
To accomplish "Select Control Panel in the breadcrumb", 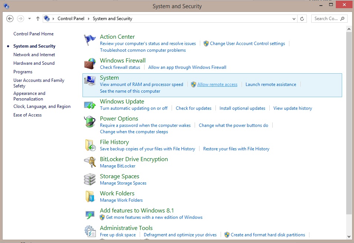I will pyautogui.click(x=71, y=19).
